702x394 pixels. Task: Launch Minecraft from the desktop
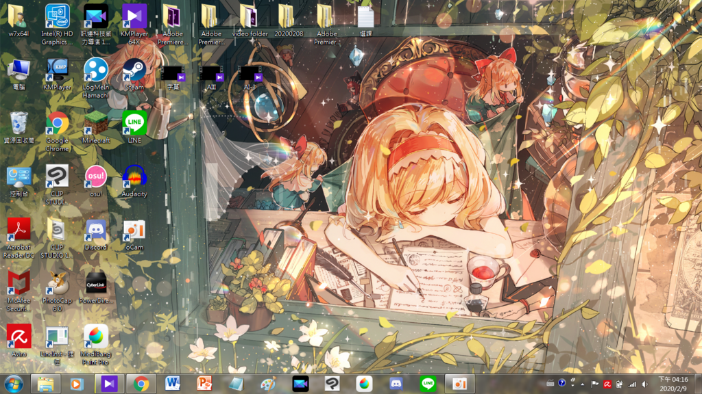[x=96, y=128]
